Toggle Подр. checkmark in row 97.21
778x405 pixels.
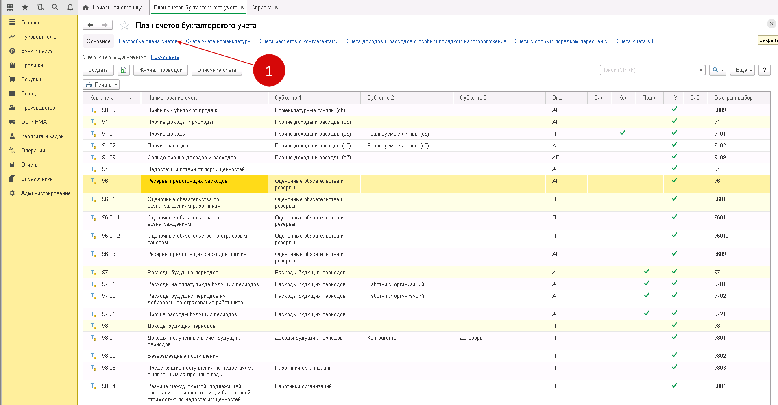(x=647, y=313)
